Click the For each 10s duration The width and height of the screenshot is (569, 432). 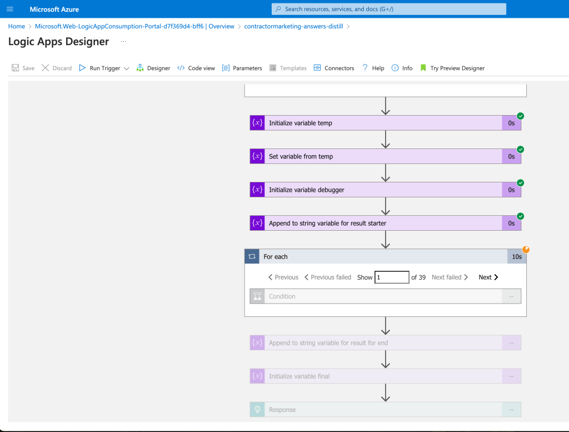coord(517,257)
